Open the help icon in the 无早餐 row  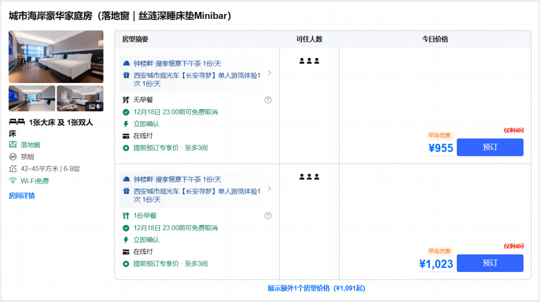(268, 100)
